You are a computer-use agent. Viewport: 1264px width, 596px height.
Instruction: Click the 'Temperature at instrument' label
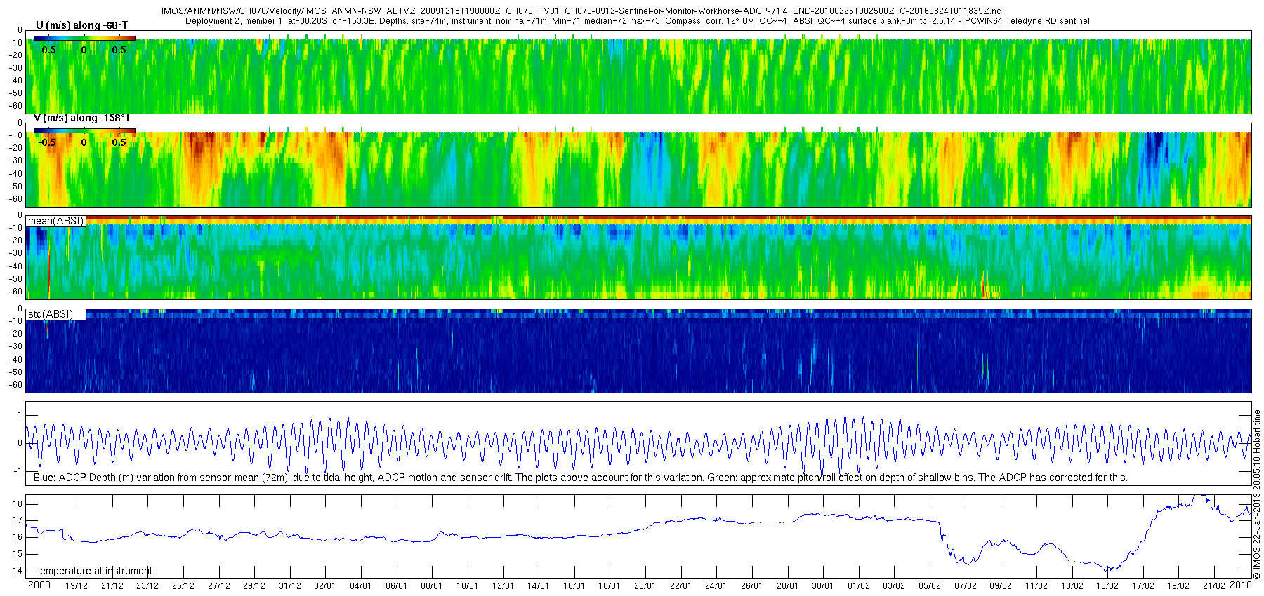pyautogui.click(x=93, y=571)
